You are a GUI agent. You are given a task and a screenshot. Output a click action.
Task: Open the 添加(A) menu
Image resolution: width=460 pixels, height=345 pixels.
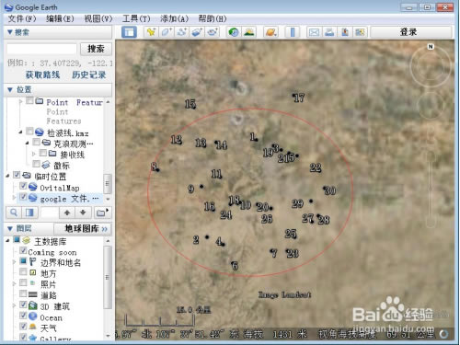click(x=174, y=18)
